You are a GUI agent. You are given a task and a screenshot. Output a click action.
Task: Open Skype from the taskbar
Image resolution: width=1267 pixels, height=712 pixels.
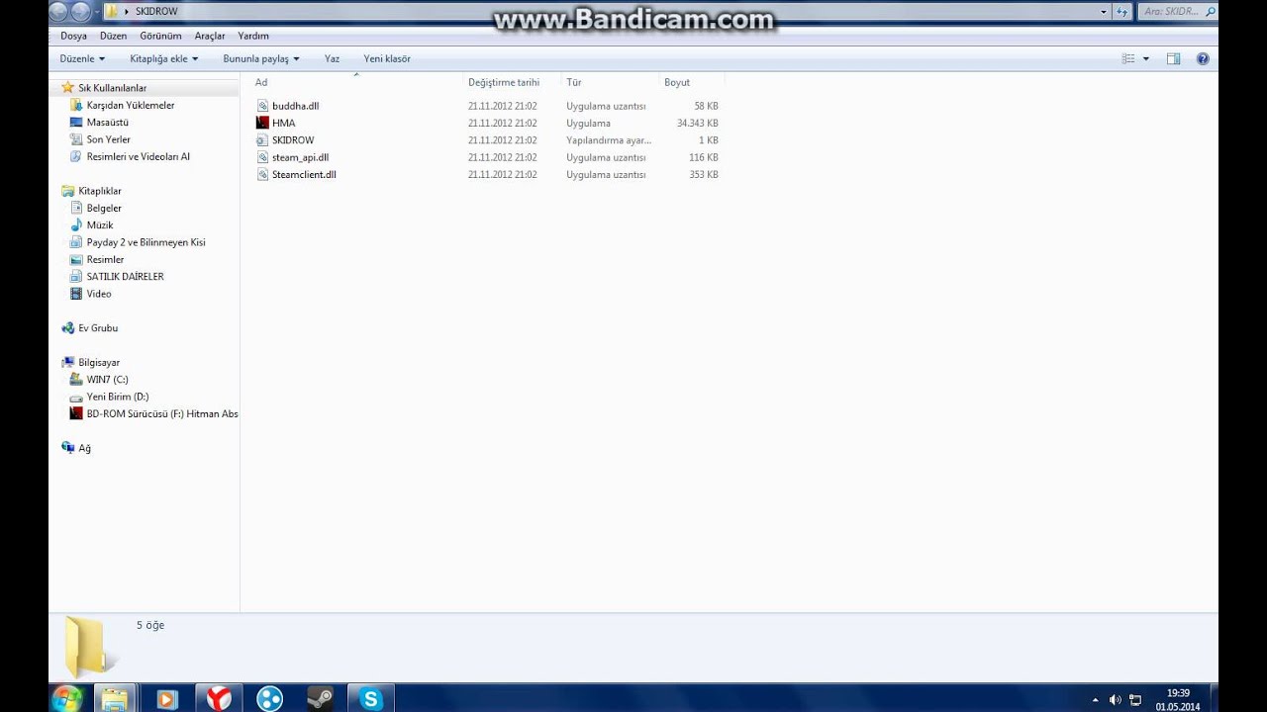[x=371, y=699]
